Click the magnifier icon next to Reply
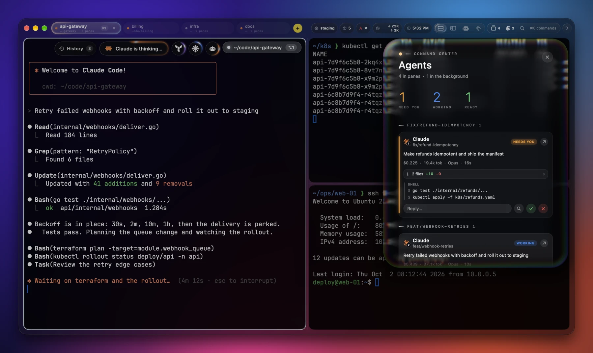This screenshot has height=353, width=593. pos(519,209)
